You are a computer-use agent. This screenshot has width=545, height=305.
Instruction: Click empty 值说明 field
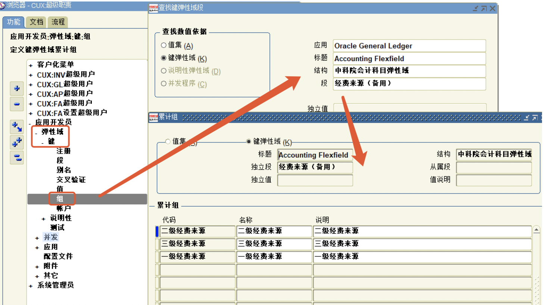click(494, 180)
